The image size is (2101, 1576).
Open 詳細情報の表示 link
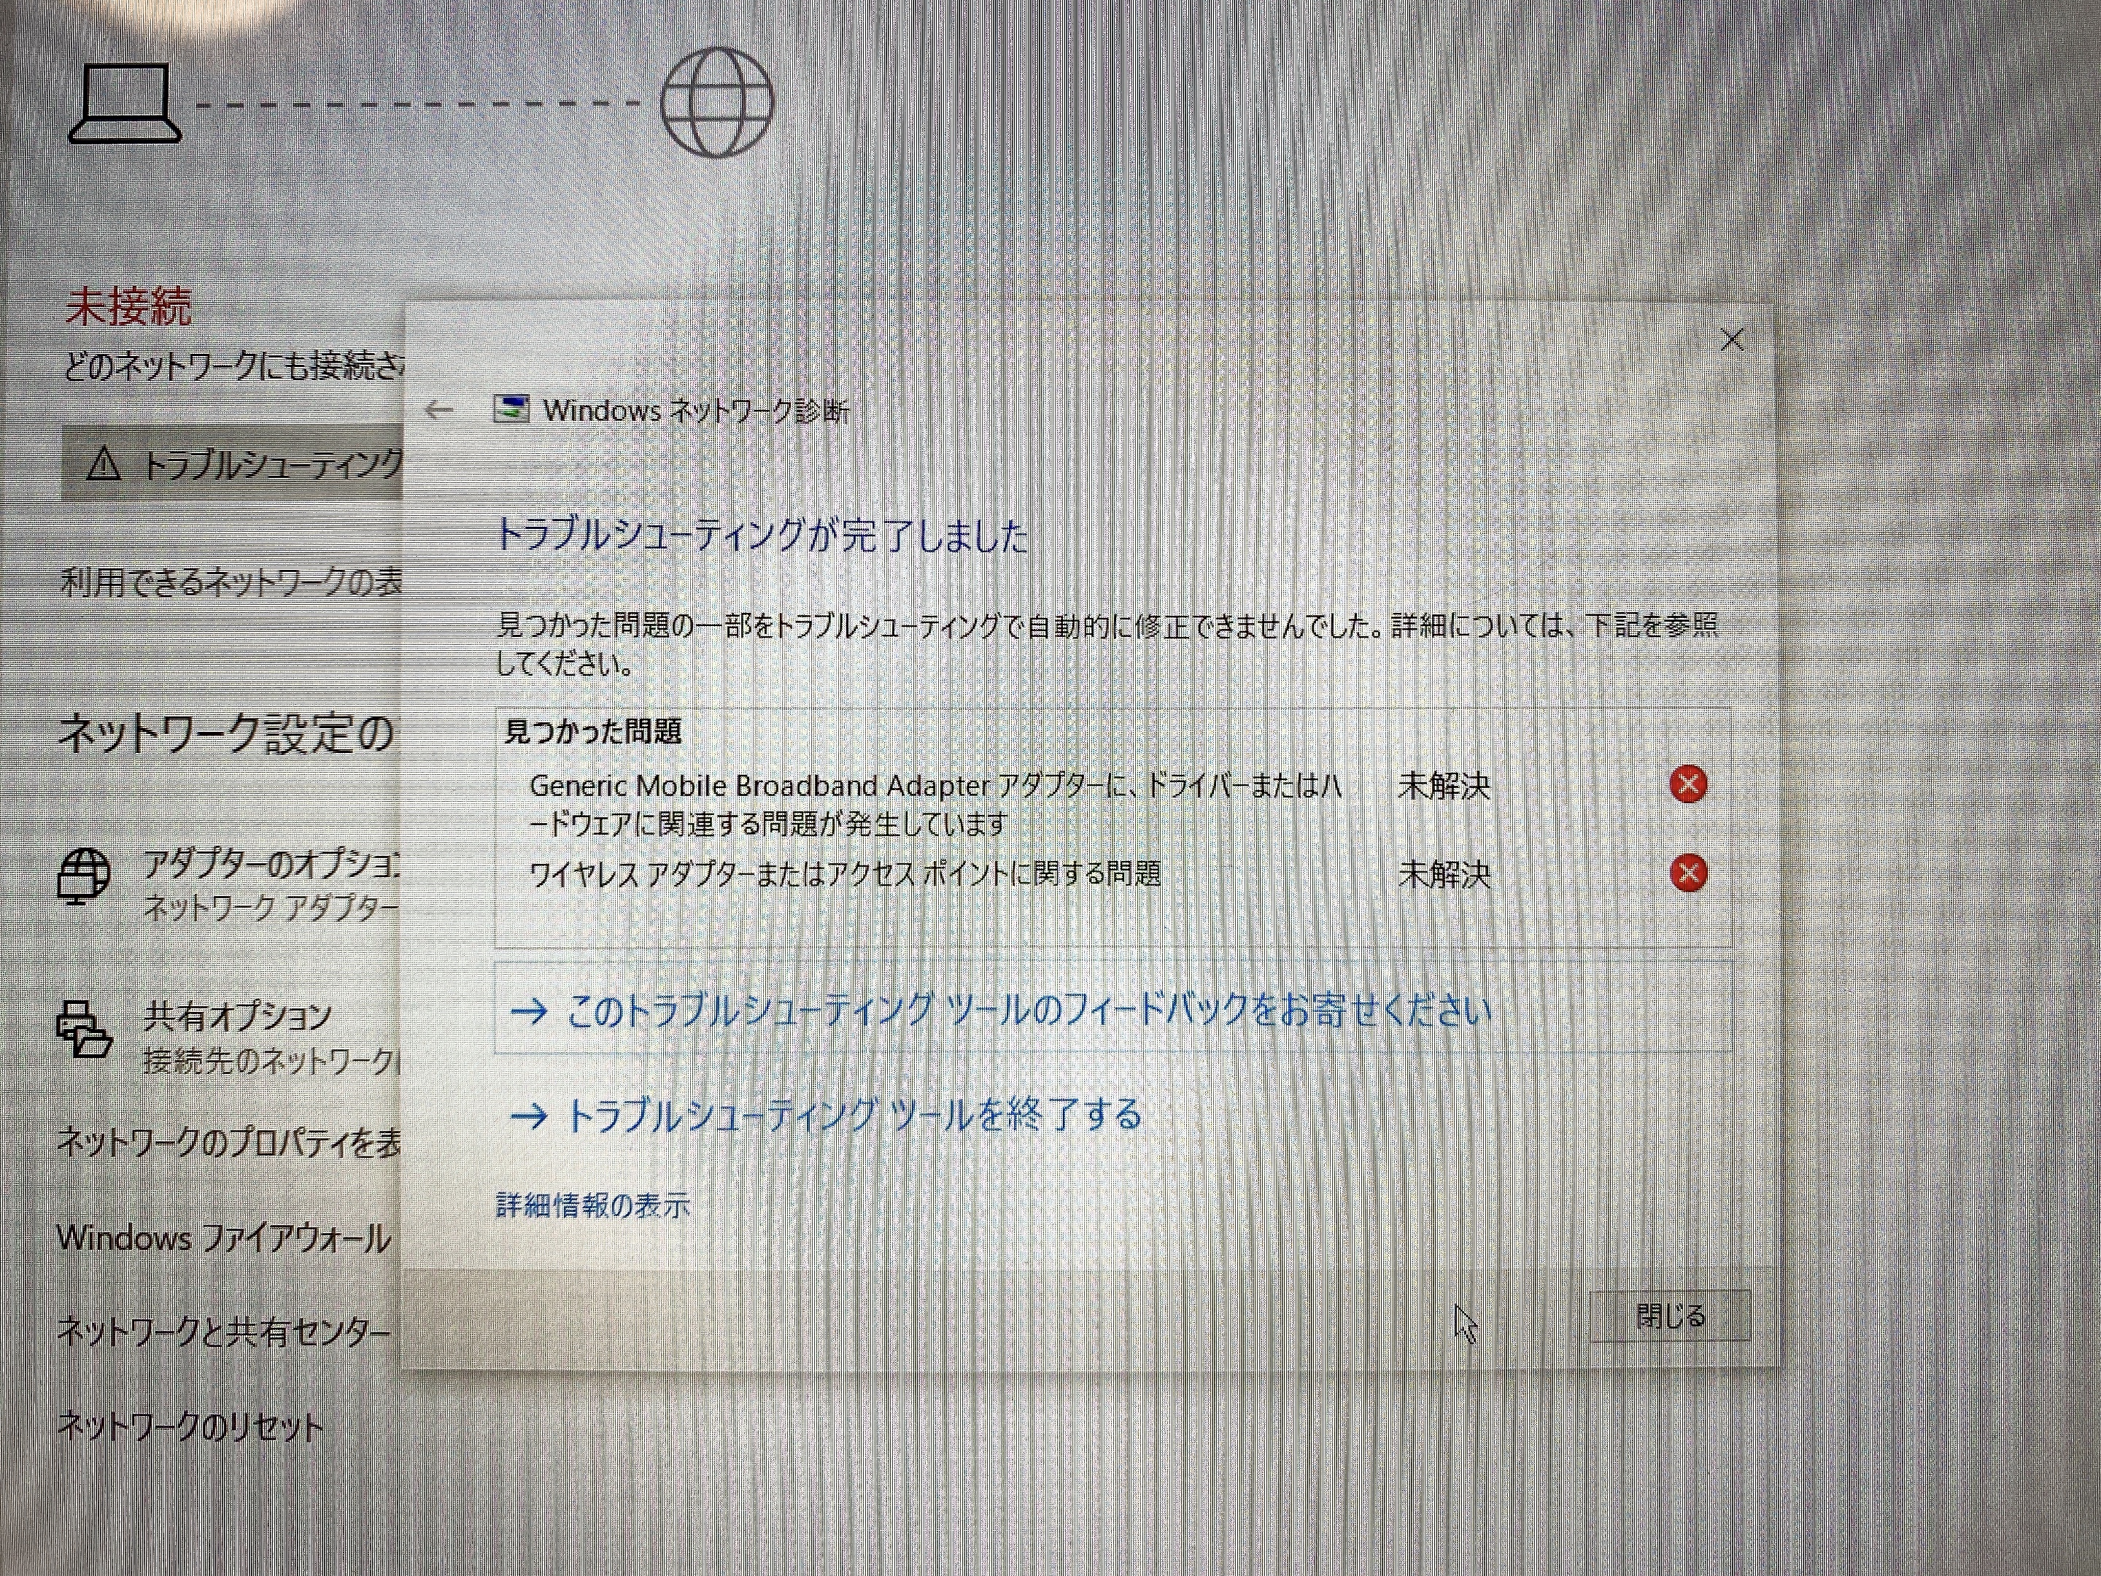click(592, 1205)
